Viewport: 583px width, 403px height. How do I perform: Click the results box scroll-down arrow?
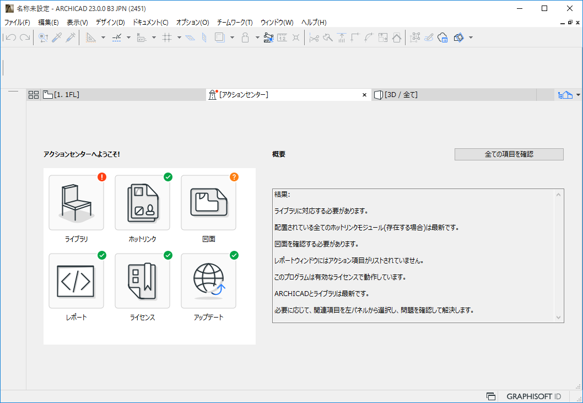click(558, 318)
